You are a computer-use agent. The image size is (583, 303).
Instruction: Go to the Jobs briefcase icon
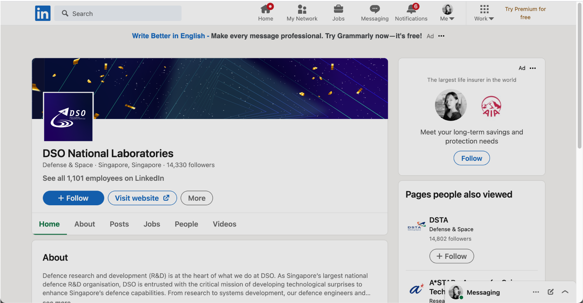[338, 9]
